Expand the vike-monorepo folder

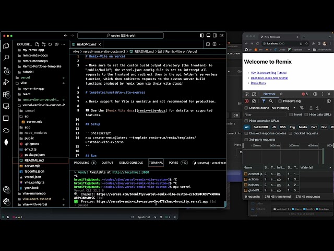34,193
